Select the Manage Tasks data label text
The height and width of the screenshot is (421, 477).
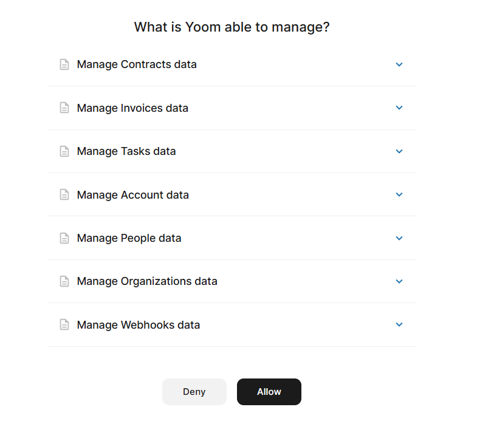click(x=126, y=151)
